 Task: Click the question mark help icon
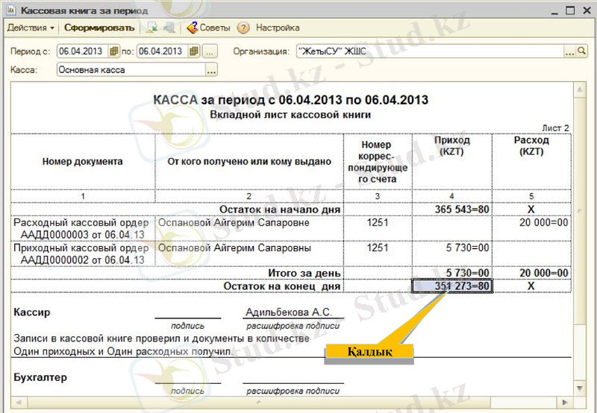pyautogui.click(x=243, y=28)
